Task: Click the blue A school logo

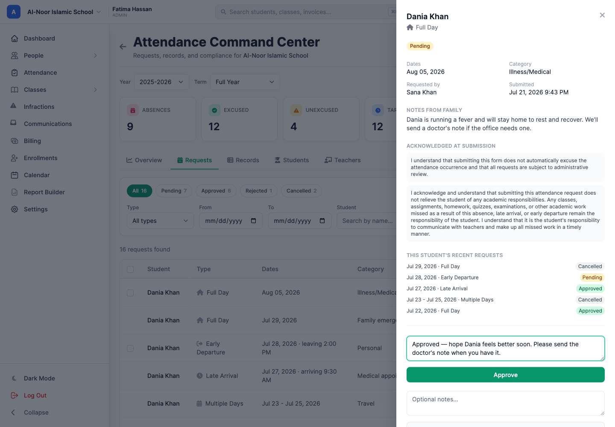Action: click(14, 12)
